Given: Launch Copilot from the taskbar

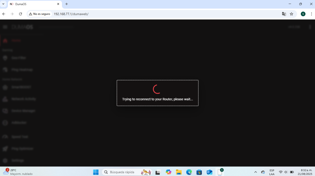Looking at the screenshot, I should click(169, 172).
